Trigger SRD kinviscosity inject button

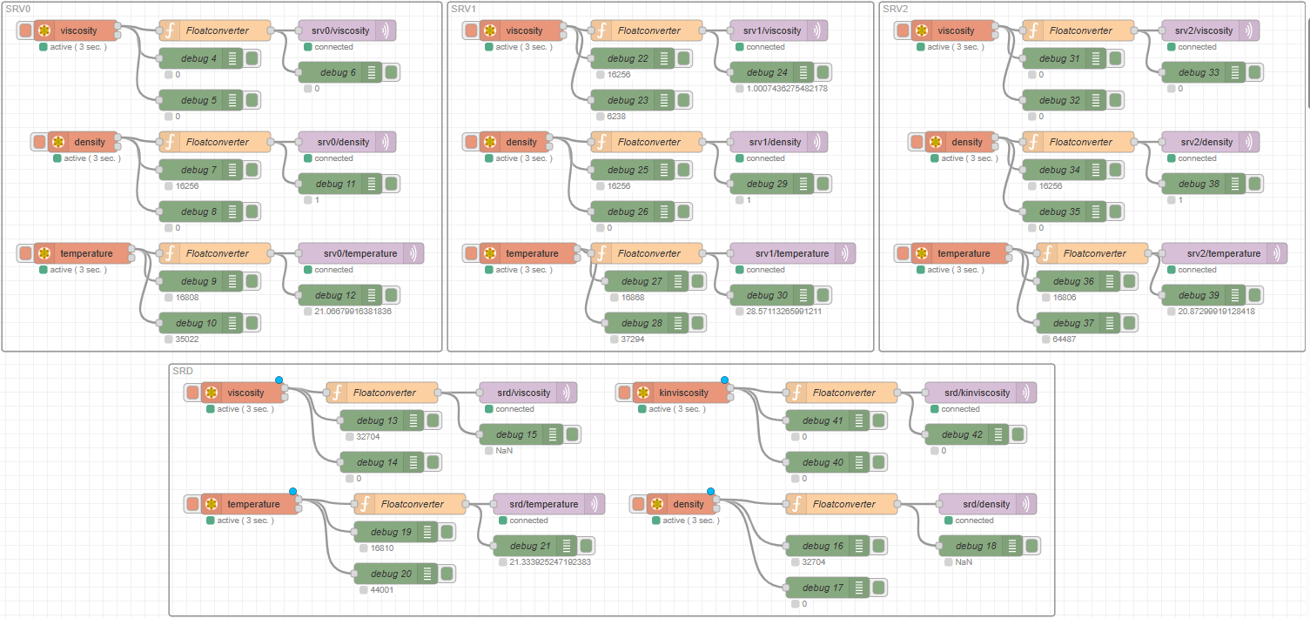pos(624,393)
